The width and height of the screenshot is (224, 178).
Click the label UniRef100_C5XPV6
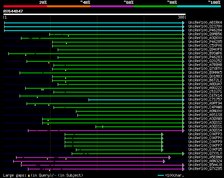click(205, 46)
